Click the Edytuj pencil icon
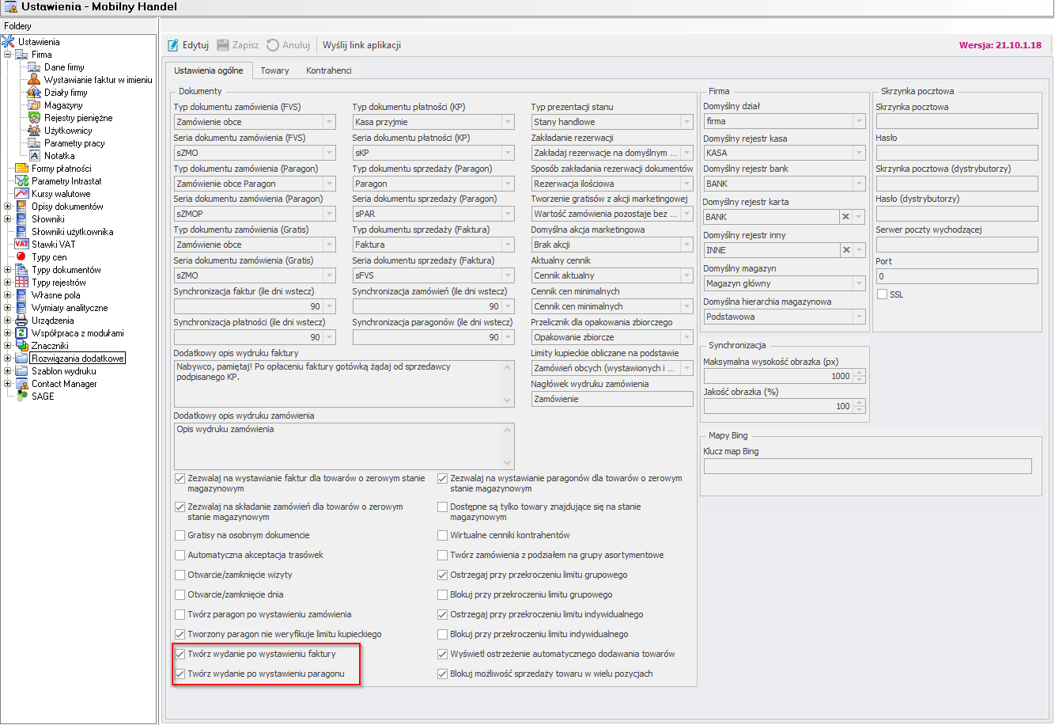This screenshot has height=725, width=1055. (174, 45)
